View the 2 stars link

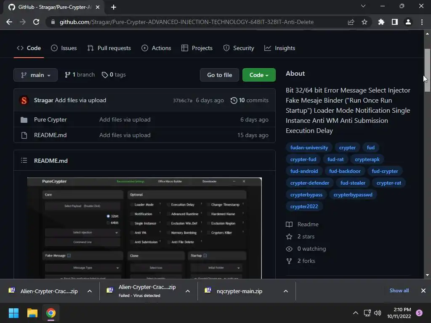click(x=300, y=236)
